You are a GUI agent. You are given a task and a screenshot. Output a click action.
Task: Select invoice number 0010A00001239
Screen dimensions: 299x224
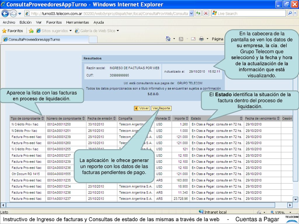(x=59, y=137)
